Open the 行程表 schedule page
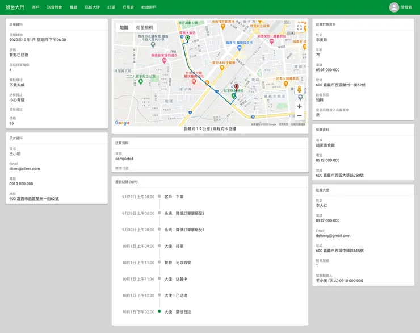The height and width of the screenshot is (333, 420). pos(128,7)
